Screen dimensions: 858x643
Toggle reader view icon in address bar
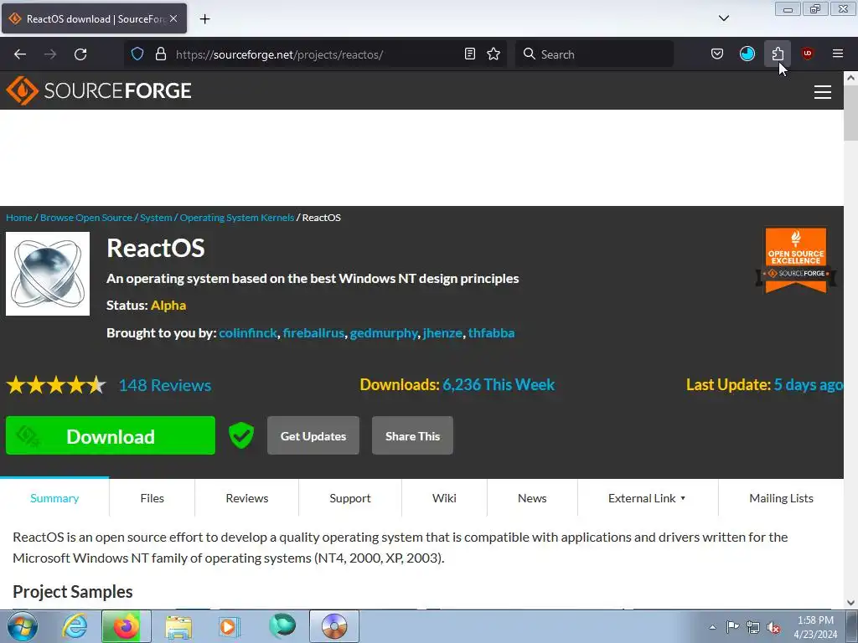(x=469, y=54)
